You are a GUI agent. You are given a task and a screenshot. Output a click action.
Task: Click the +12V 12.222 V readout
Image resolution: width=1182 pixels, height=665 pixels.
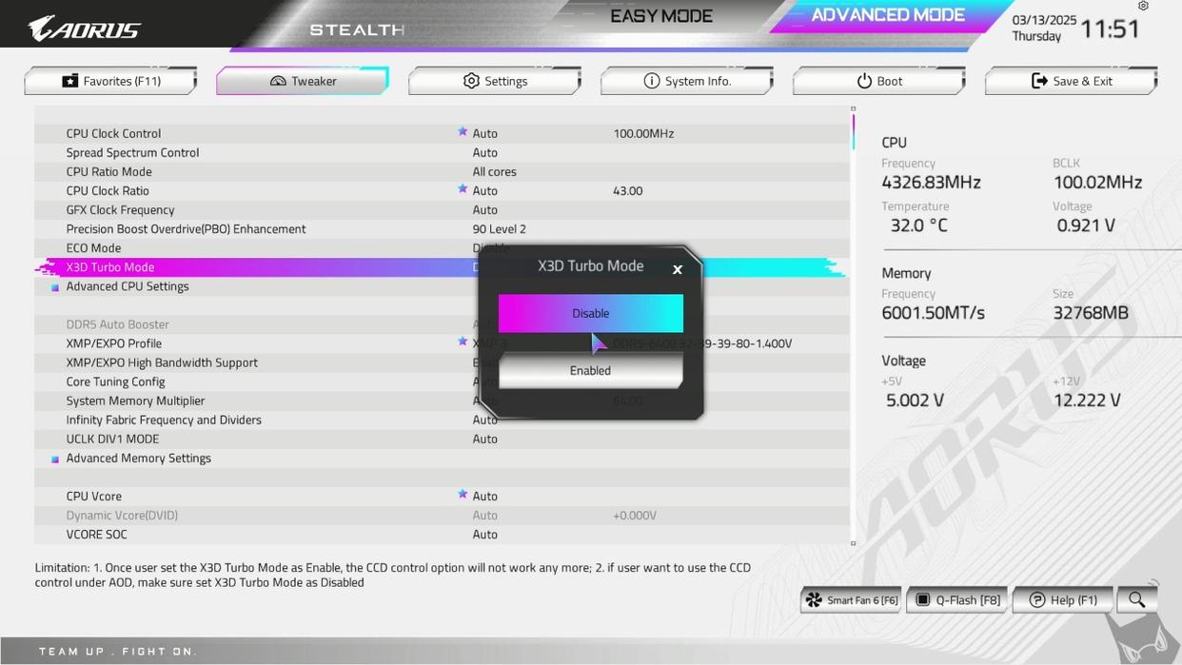(1087, 401)
